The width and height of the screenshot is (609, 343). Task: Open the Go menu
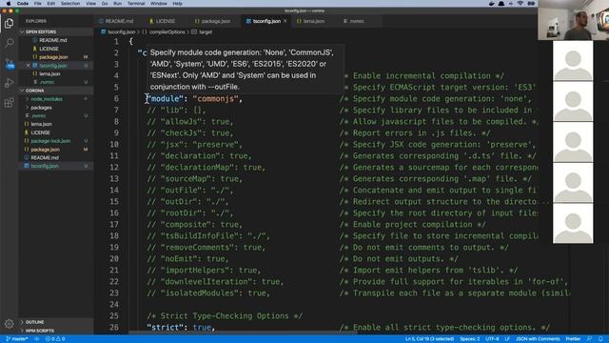coord(105,4)
